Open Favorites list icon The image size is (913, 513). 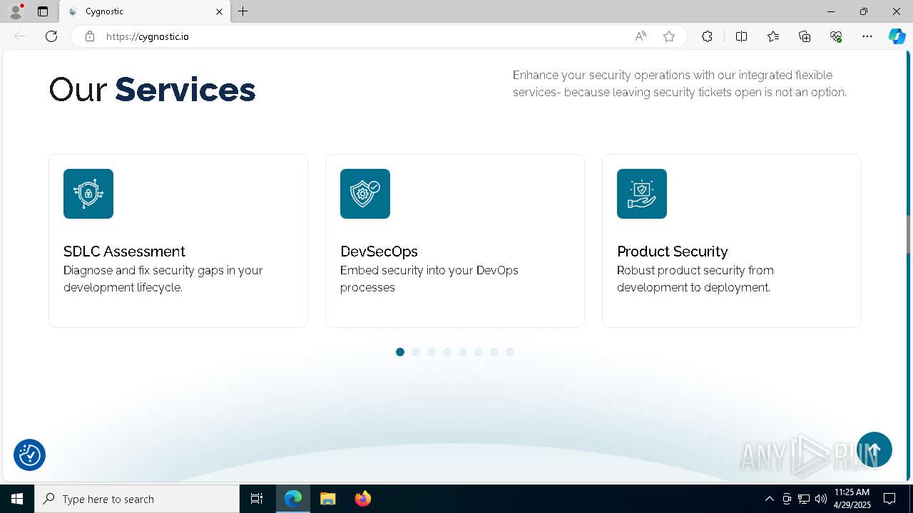(x=773, y=36)
